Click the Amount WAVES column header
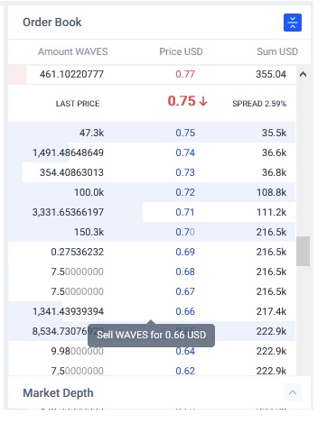 pos(73,51)
